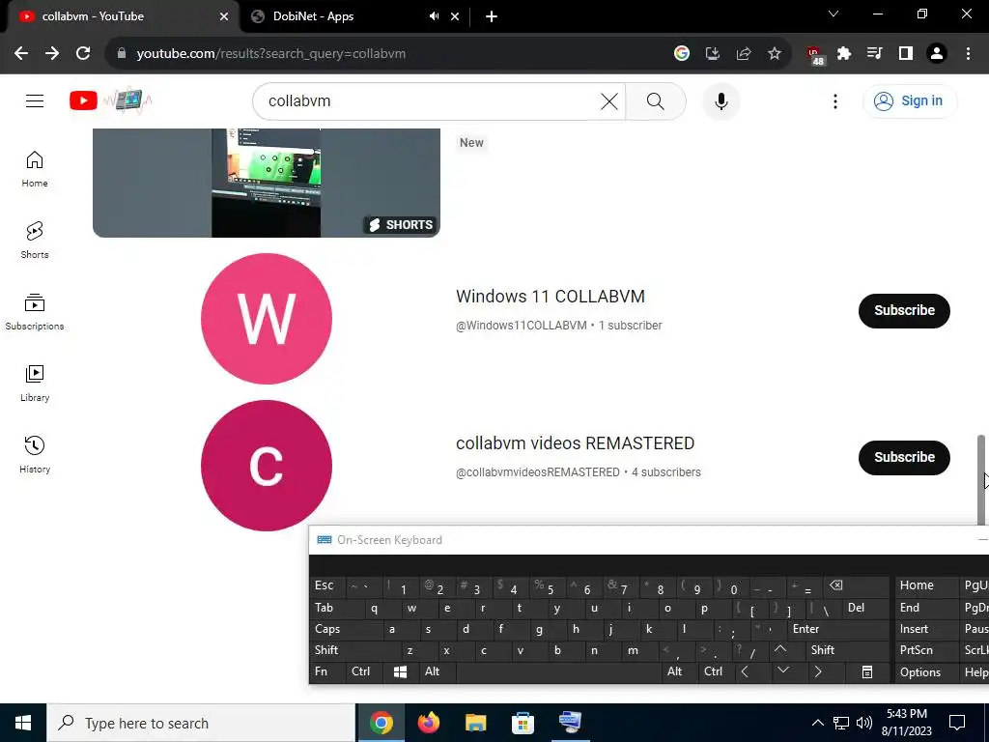Go to Home in sidebar
Viewport: 989px width, 742px height.
pos(35,168)
